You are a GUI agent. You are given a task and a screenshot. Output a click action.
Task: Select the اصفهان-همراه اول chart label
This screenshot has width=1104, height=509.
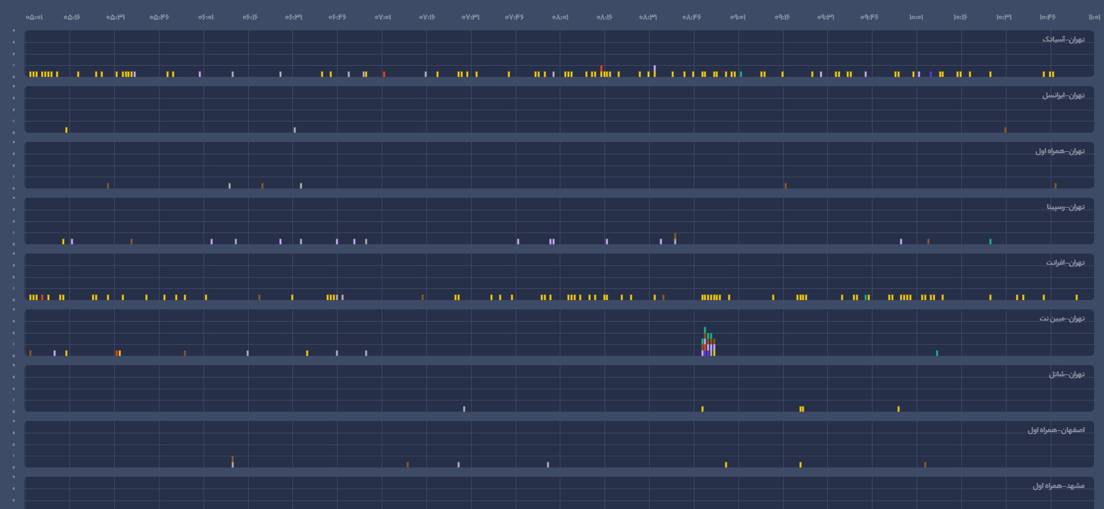pos(1056,430)
